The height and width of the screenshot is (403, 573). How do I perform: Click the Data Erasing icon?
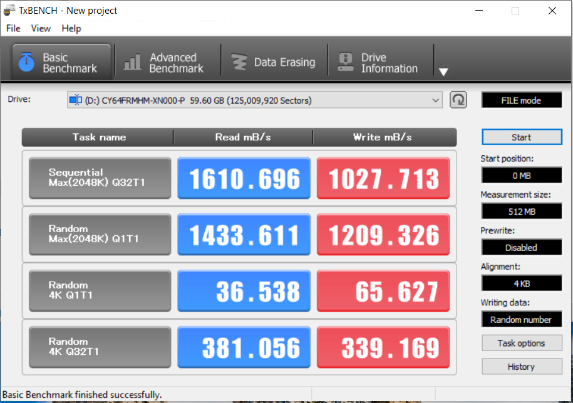[x=239, y=63]
